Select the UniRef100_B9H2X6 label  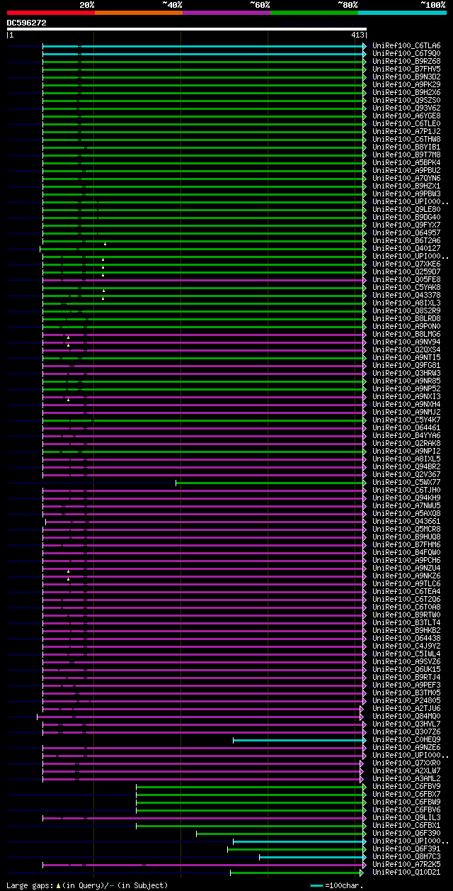[x=406, y=92]
